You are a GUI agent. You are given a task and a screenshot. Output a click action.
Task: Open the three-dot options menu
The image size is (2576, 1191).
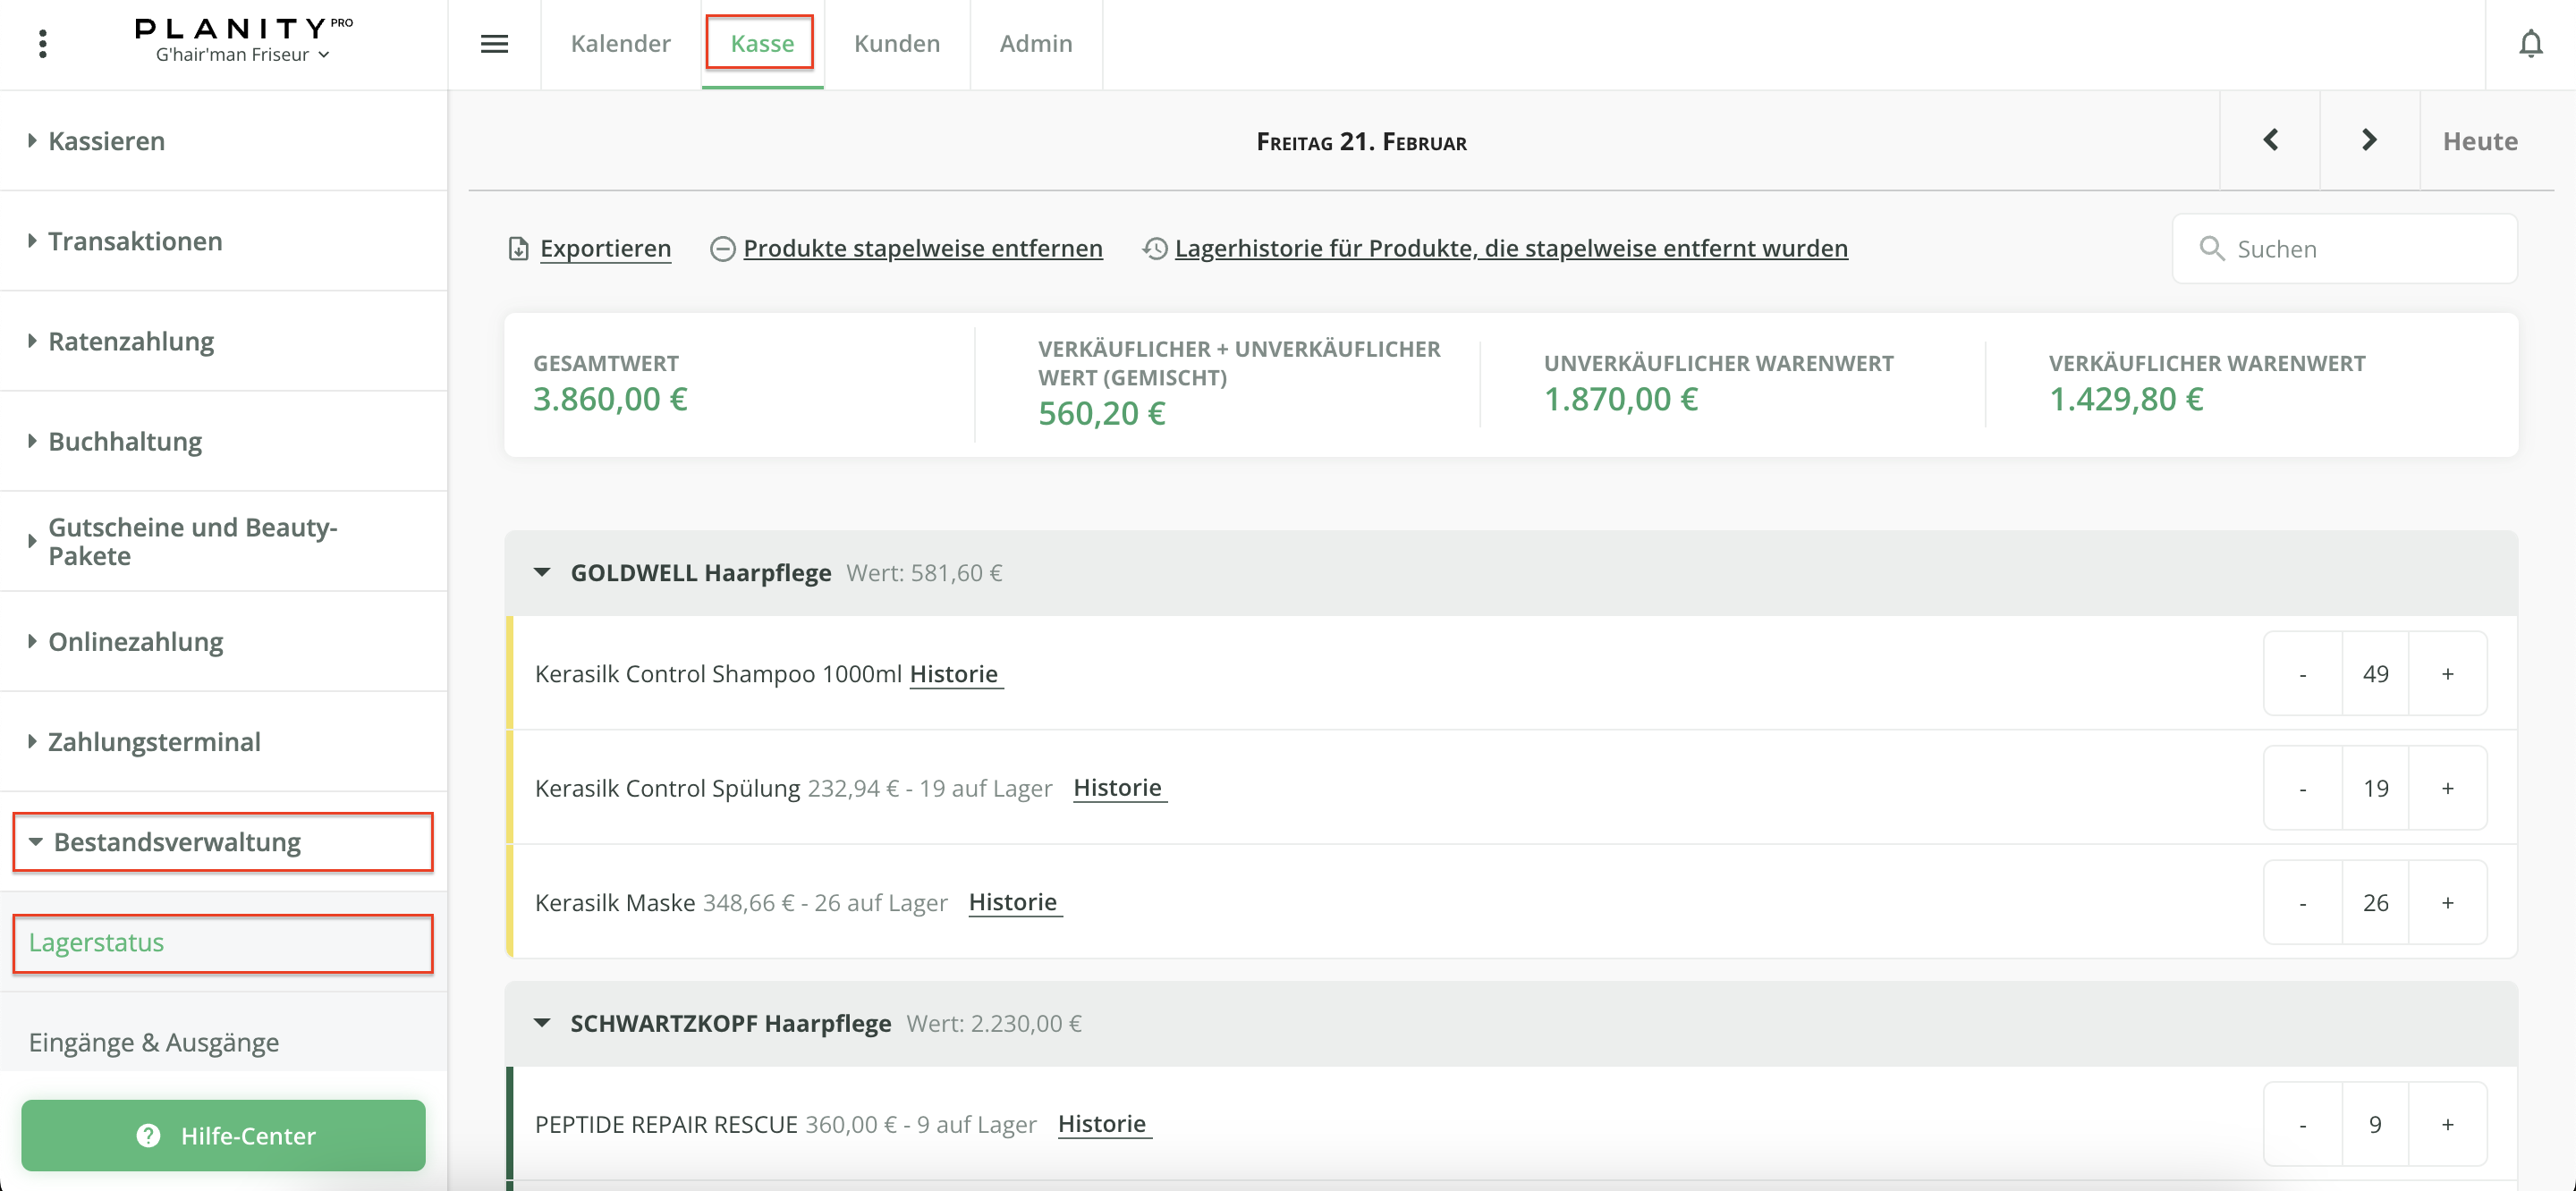click(x=42, y=44)
